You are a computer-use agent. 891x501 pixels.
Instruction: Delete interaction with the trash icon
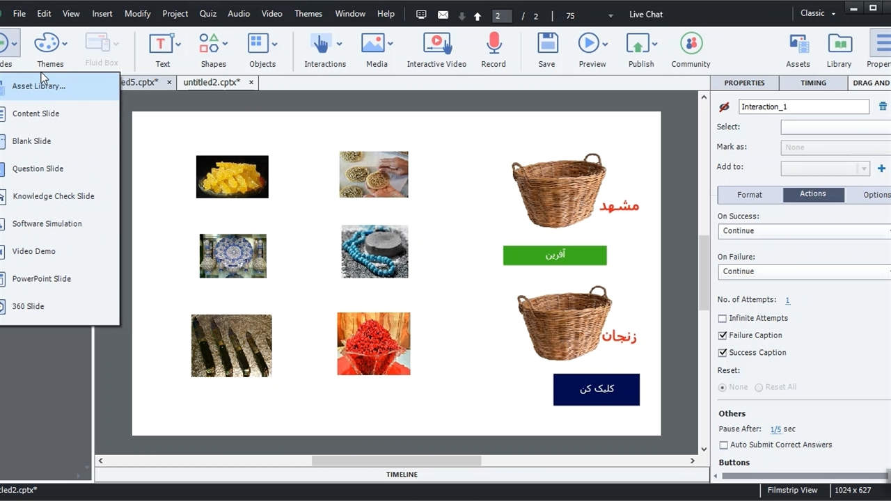click(883, 106)
